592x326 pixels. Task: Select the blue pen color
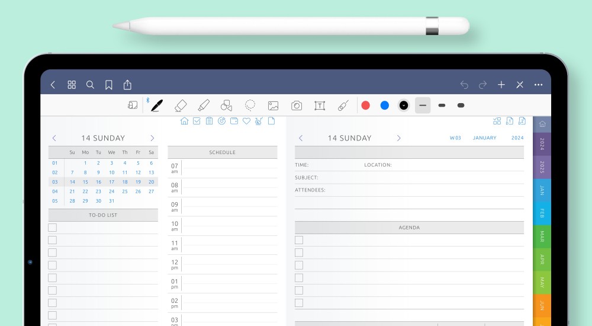[385, 106]
